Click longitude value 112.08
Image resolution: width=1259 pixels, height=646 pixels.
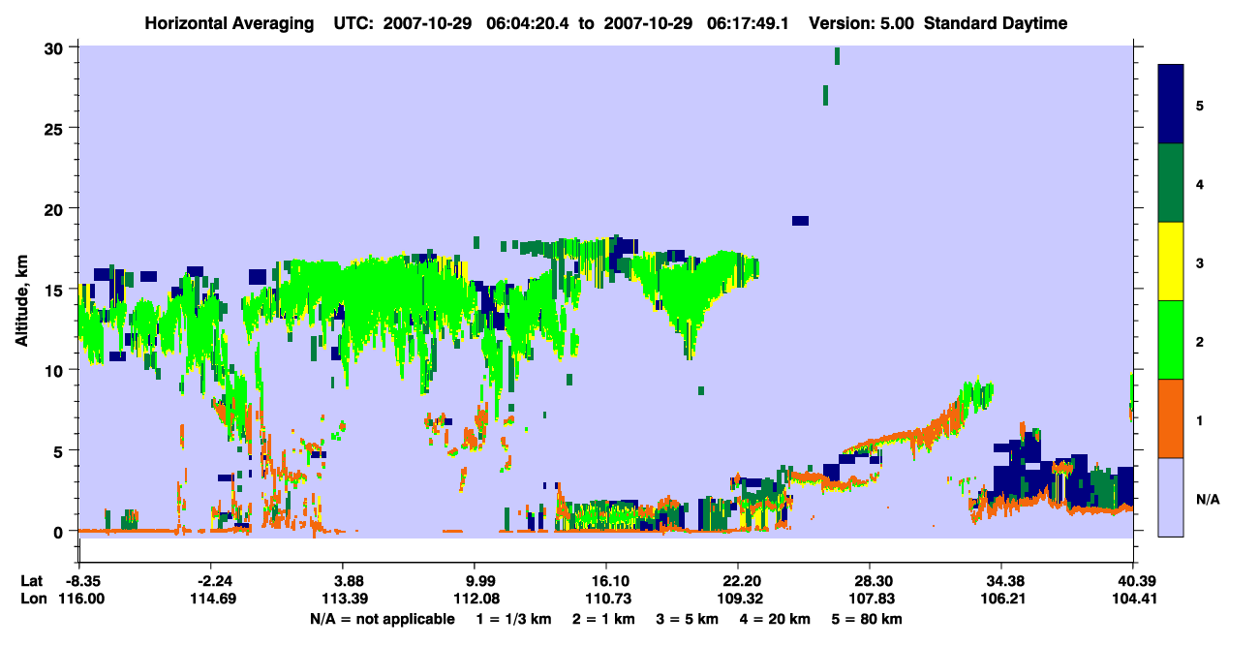click(x=475, y=600)
